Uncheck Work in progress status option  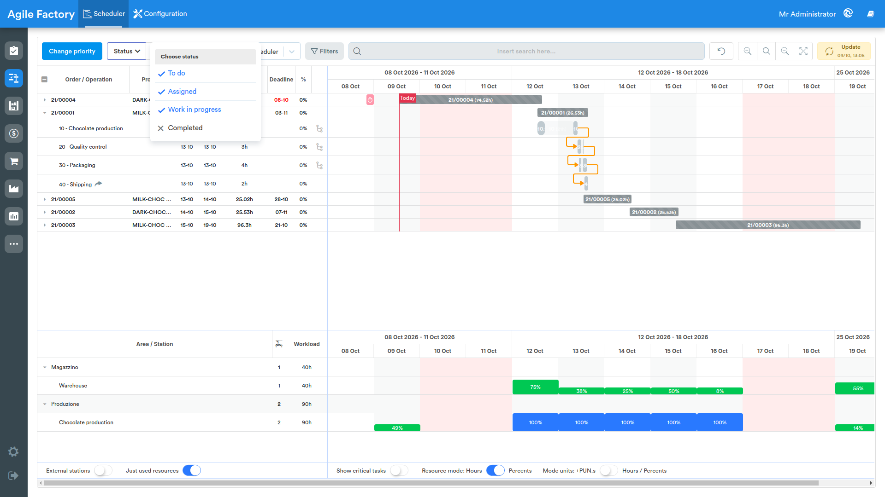pyautogui.click(x=206, y=110)
